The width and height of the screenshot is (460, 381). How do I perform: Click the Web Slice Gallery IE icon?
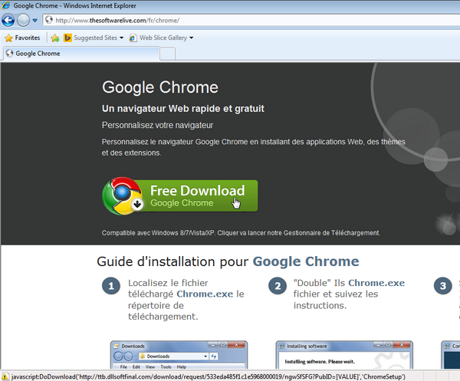(133, 38)
